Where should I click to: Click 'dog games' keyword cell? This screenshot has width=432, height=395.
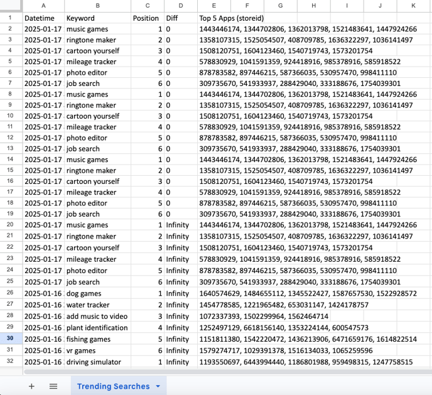97,293
